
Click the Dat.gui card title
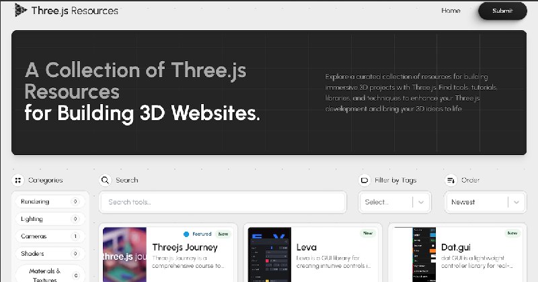click(x=456, y=247)
